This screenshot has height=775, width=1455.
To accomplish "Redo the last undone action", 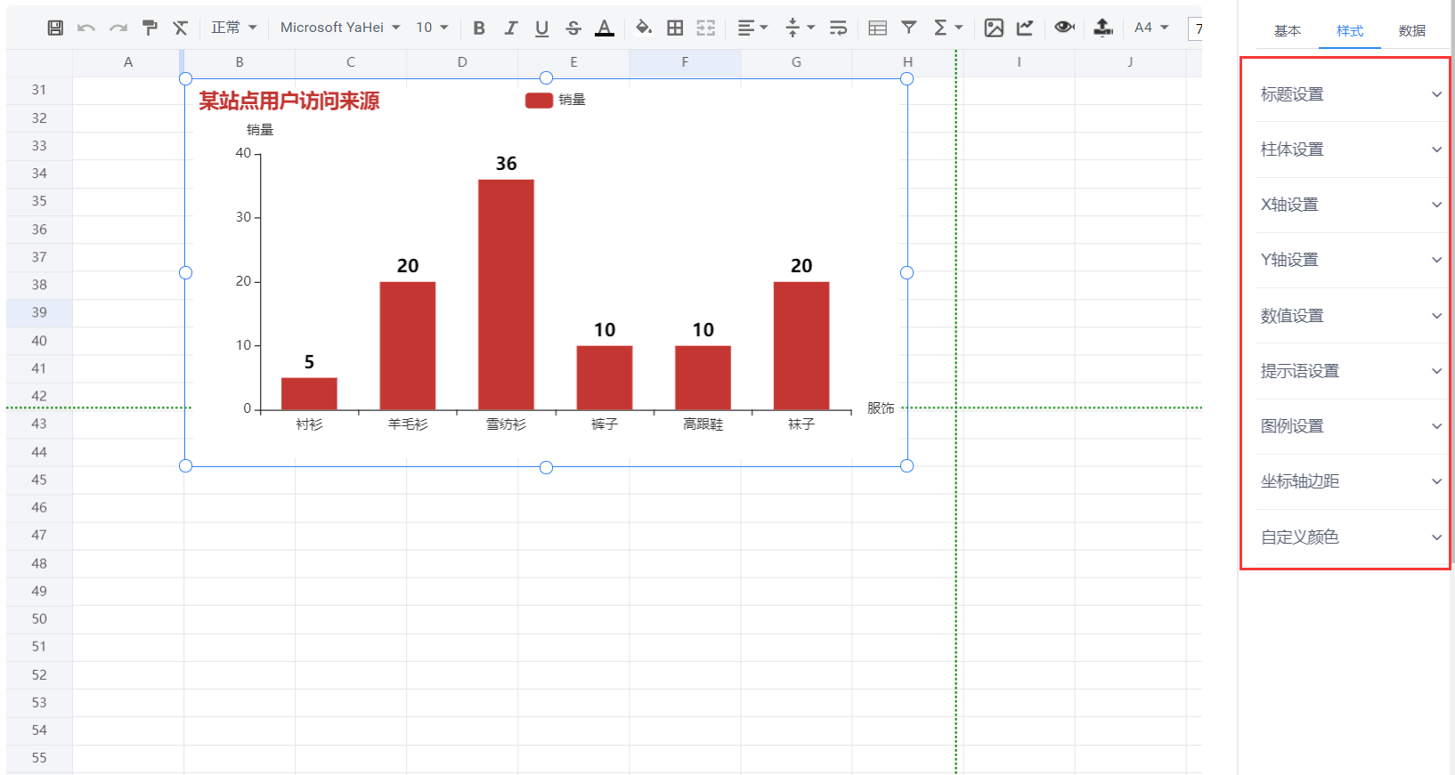I will 118,28.
